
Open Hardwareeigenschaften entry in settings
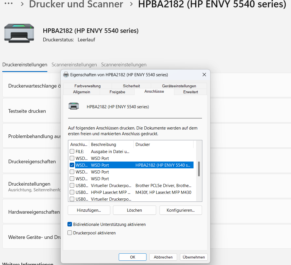pos(31,211)
